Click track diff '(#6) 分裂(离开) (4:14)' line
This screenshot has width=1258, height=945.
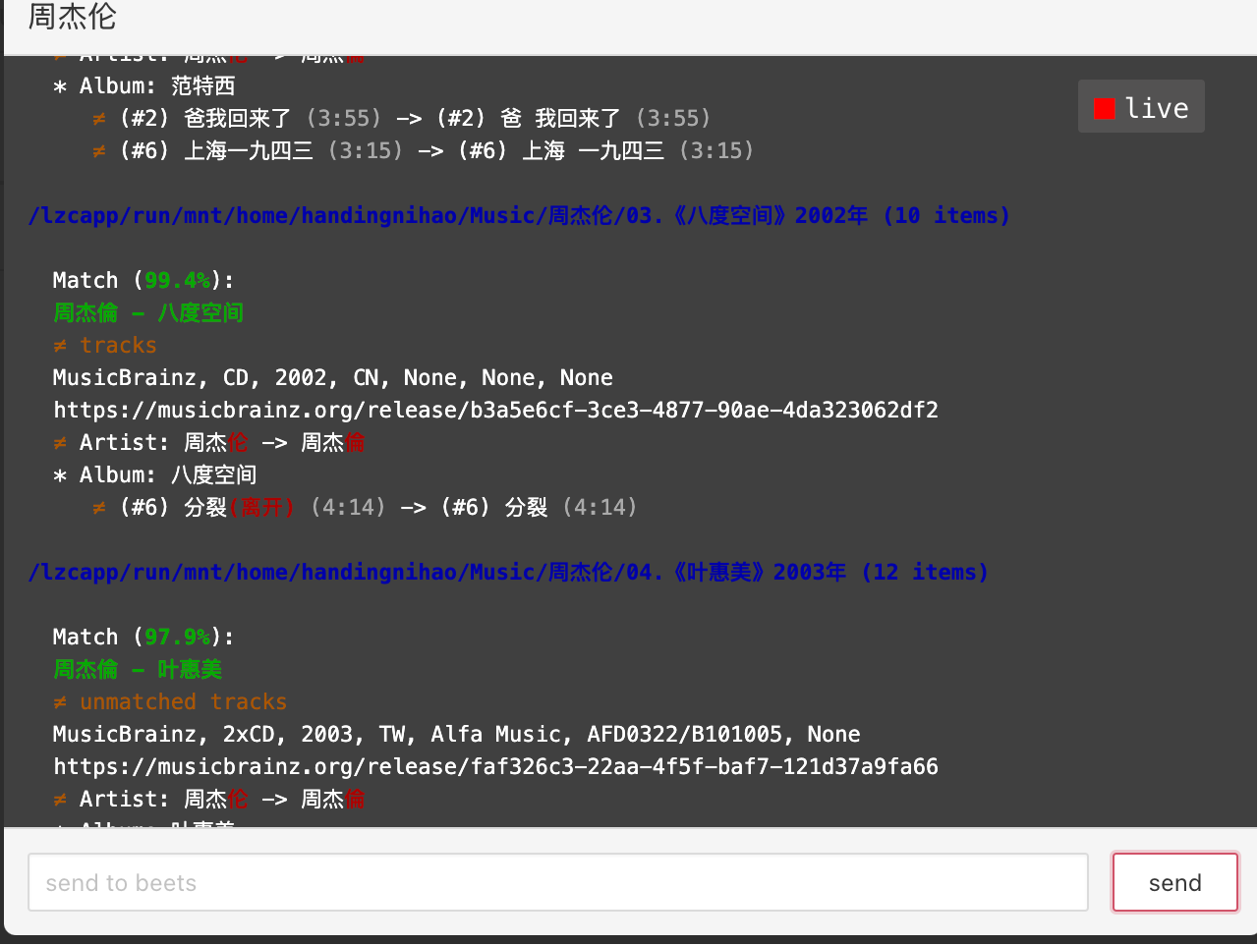[x=365, y=507]
